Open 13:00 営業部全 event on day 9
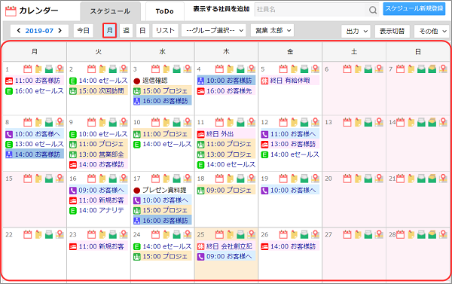Screen dimensions: 452x284 point(98,154)
